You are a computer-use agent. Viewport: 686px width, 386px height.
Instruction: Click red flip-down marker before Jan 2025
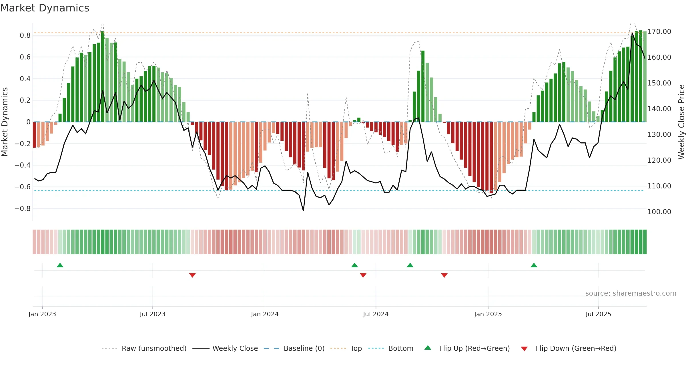444,275
